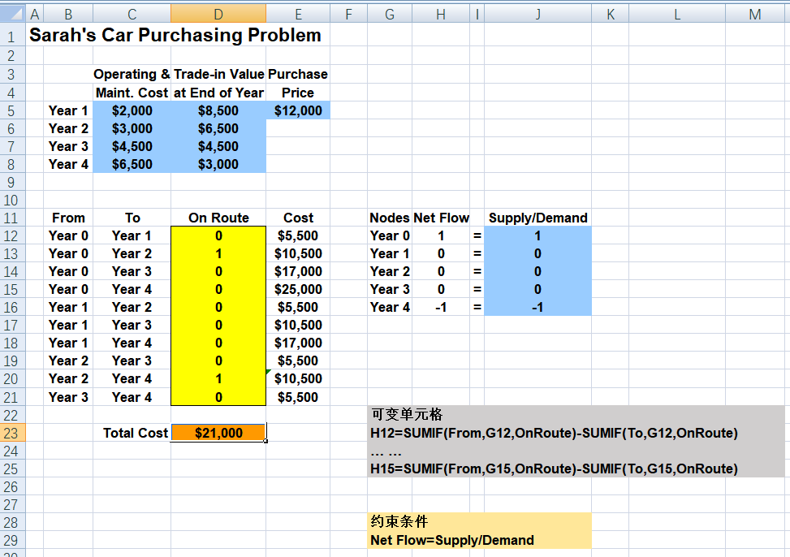Select trade-in value $8,500
This screenshot has height=557, width=790.
[218, 110]
